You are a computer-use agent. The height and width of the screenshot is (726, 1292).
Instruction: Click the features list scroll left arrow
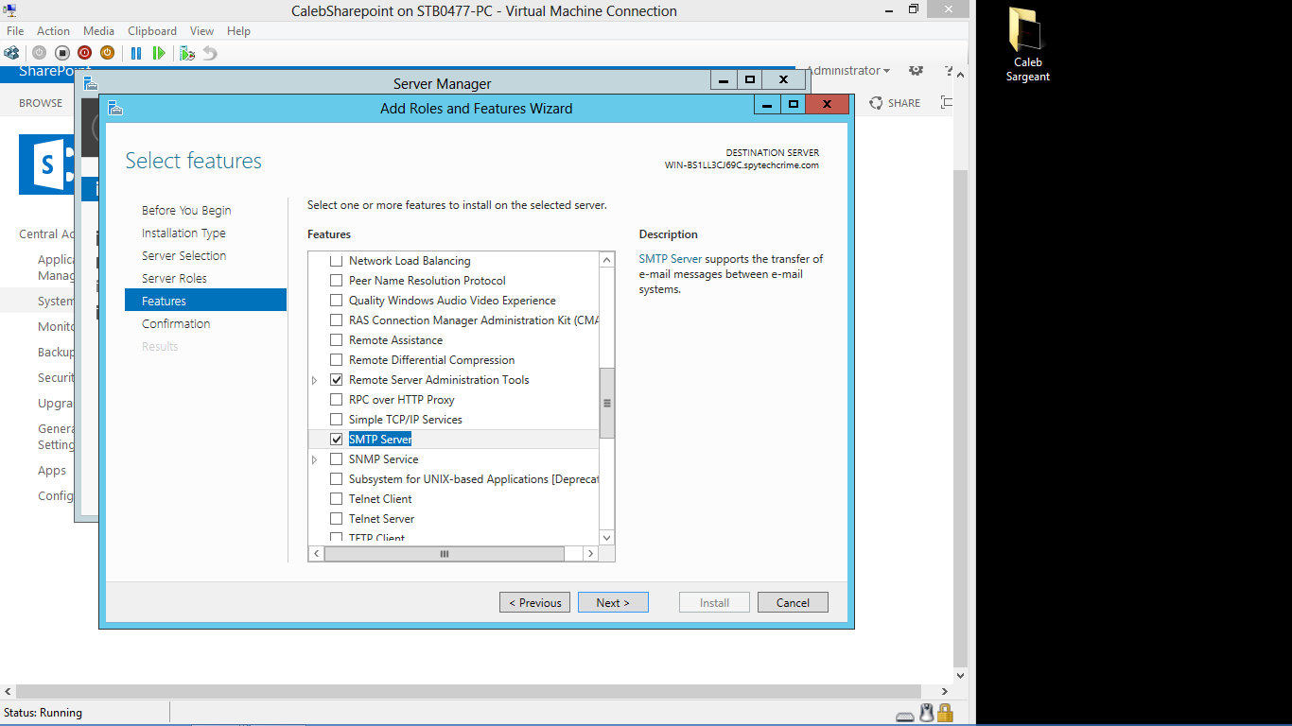(x=317, y=554)
